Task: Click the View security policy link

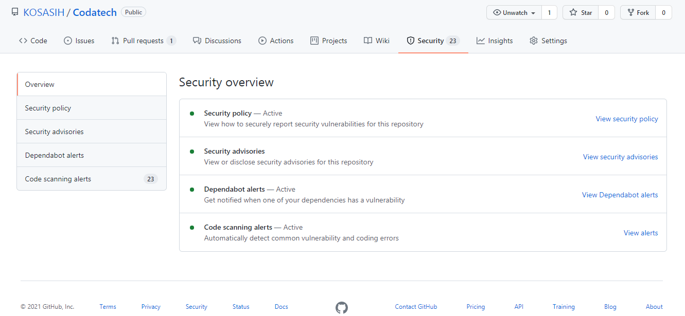Action: (x=627, y=119)
